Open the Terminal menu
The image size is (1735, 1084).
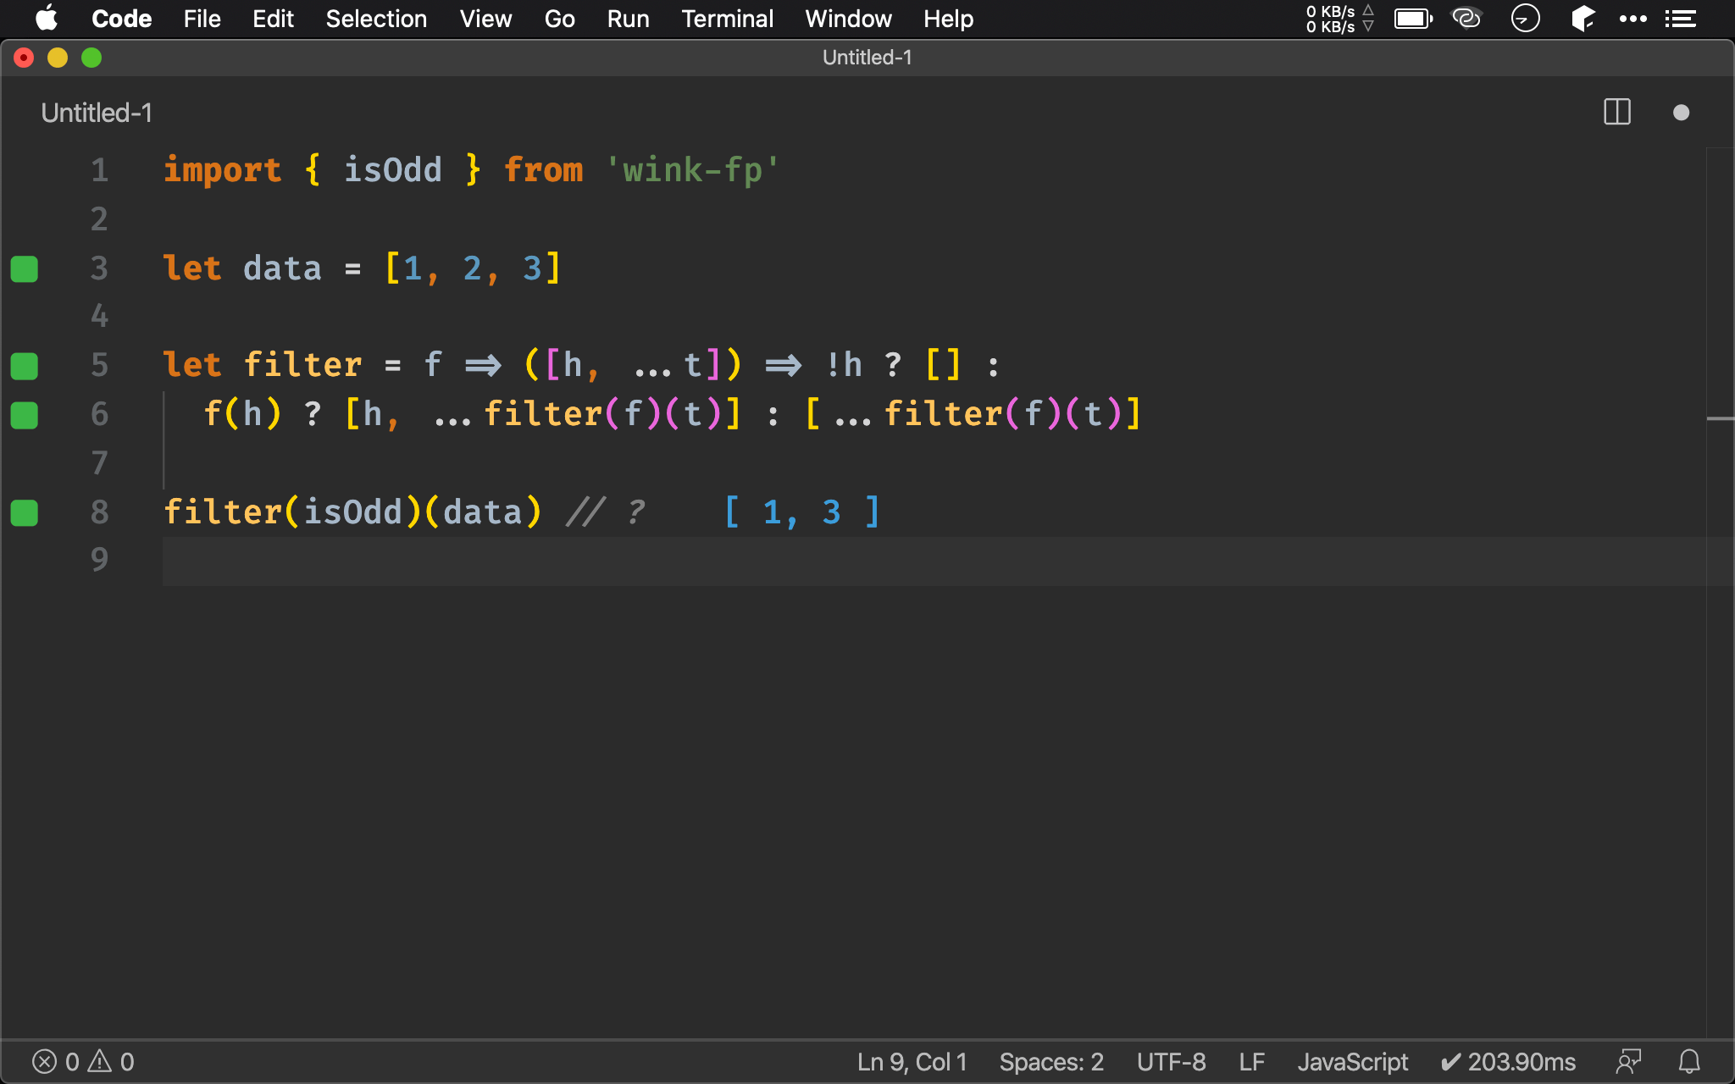point(726,19)
